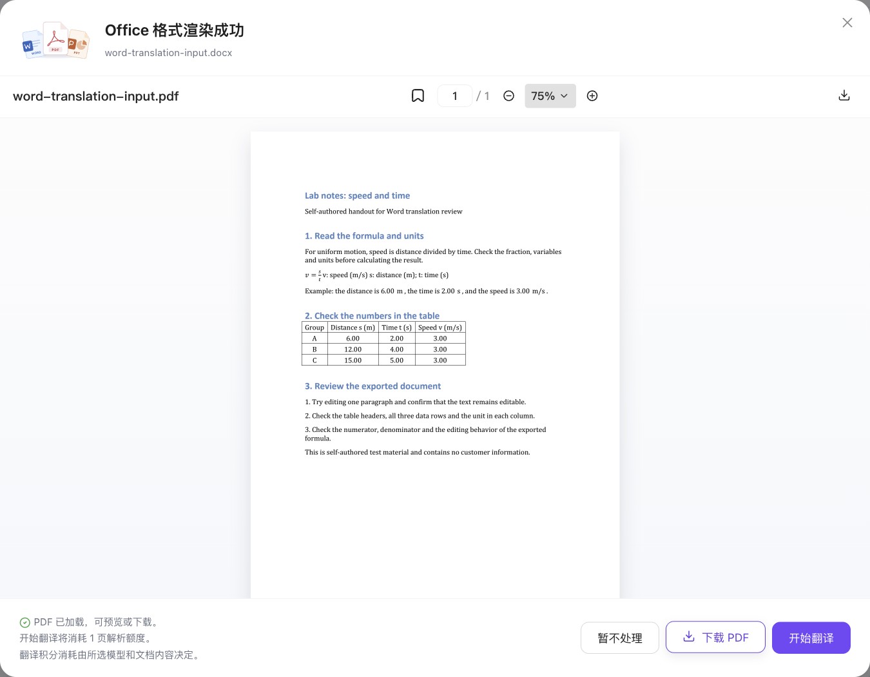Click the 'Group' table header cell
This screenshot has width=870, height=677.
coord(314,328)
